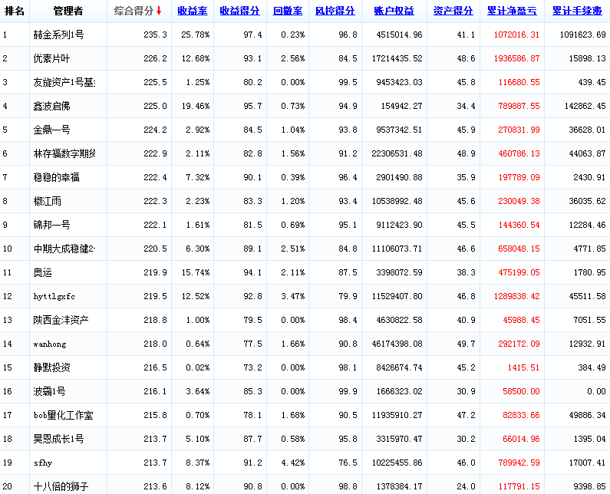Select manager 优素片叶 in the list
Image resolution: width=610 pixels, height=494 pixels.
[51, 59]
